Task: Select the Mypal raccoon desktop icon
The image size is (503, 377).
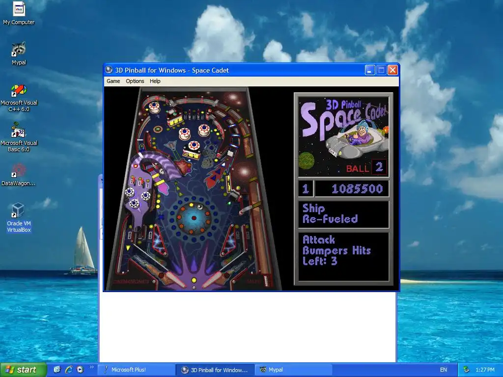Action: (x=19, y=53)
